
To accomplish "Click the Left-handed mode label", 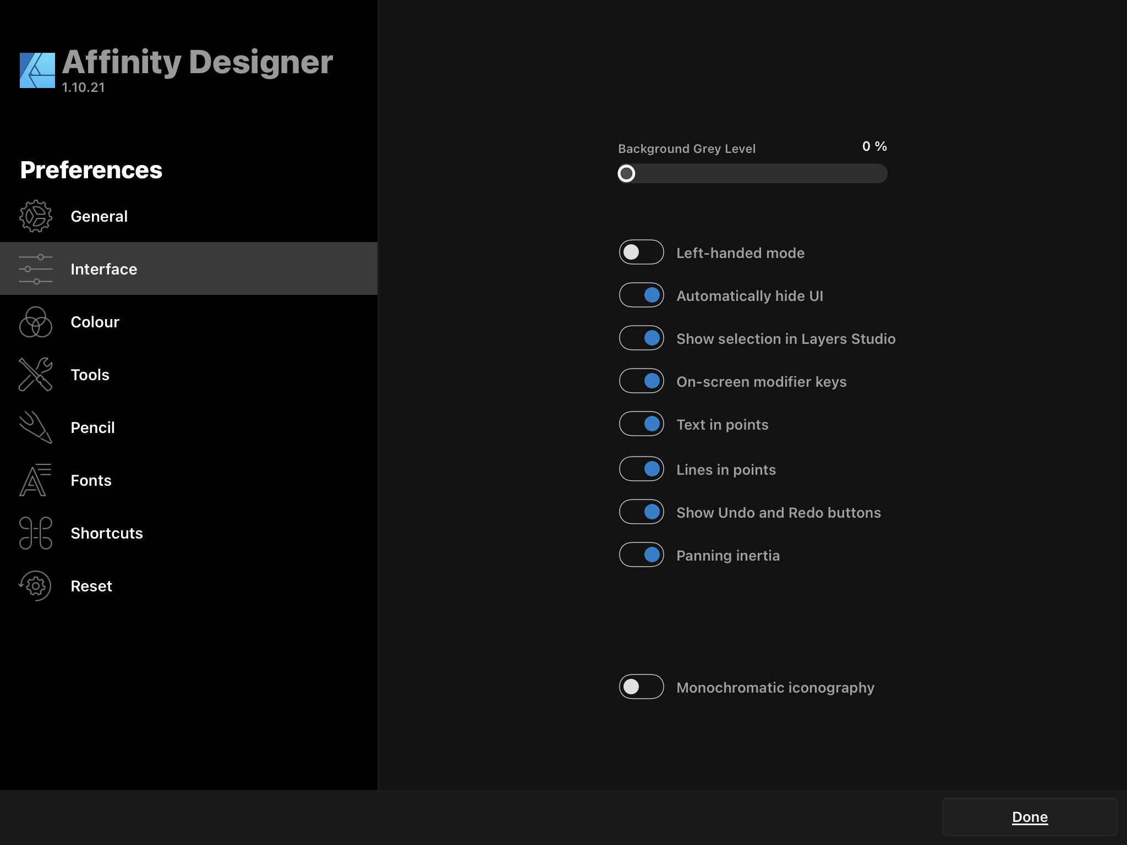I will point(740,253).
